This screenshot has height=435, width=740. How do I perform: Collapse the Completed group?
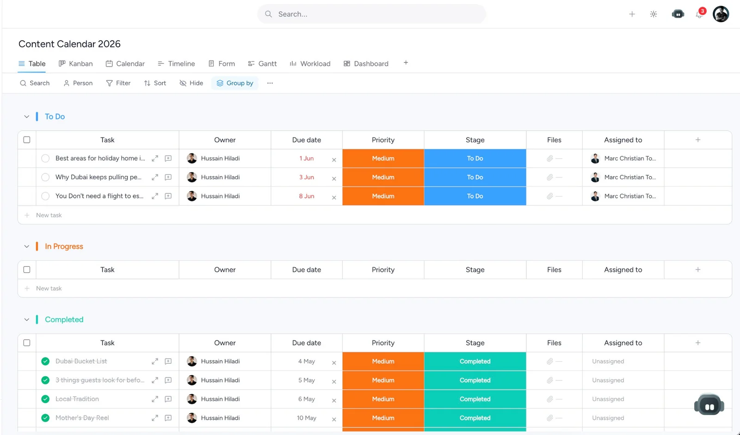27,320
